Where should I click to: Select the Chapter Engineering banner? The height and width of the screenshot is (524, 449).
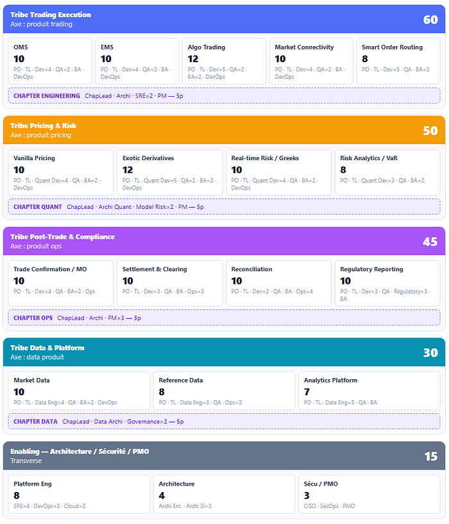tap(224, 96)
